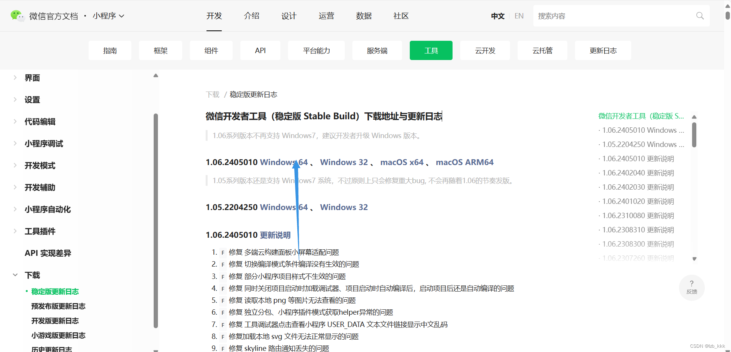
Task: Select the 更新日志 tab
Action: (603, 50)
